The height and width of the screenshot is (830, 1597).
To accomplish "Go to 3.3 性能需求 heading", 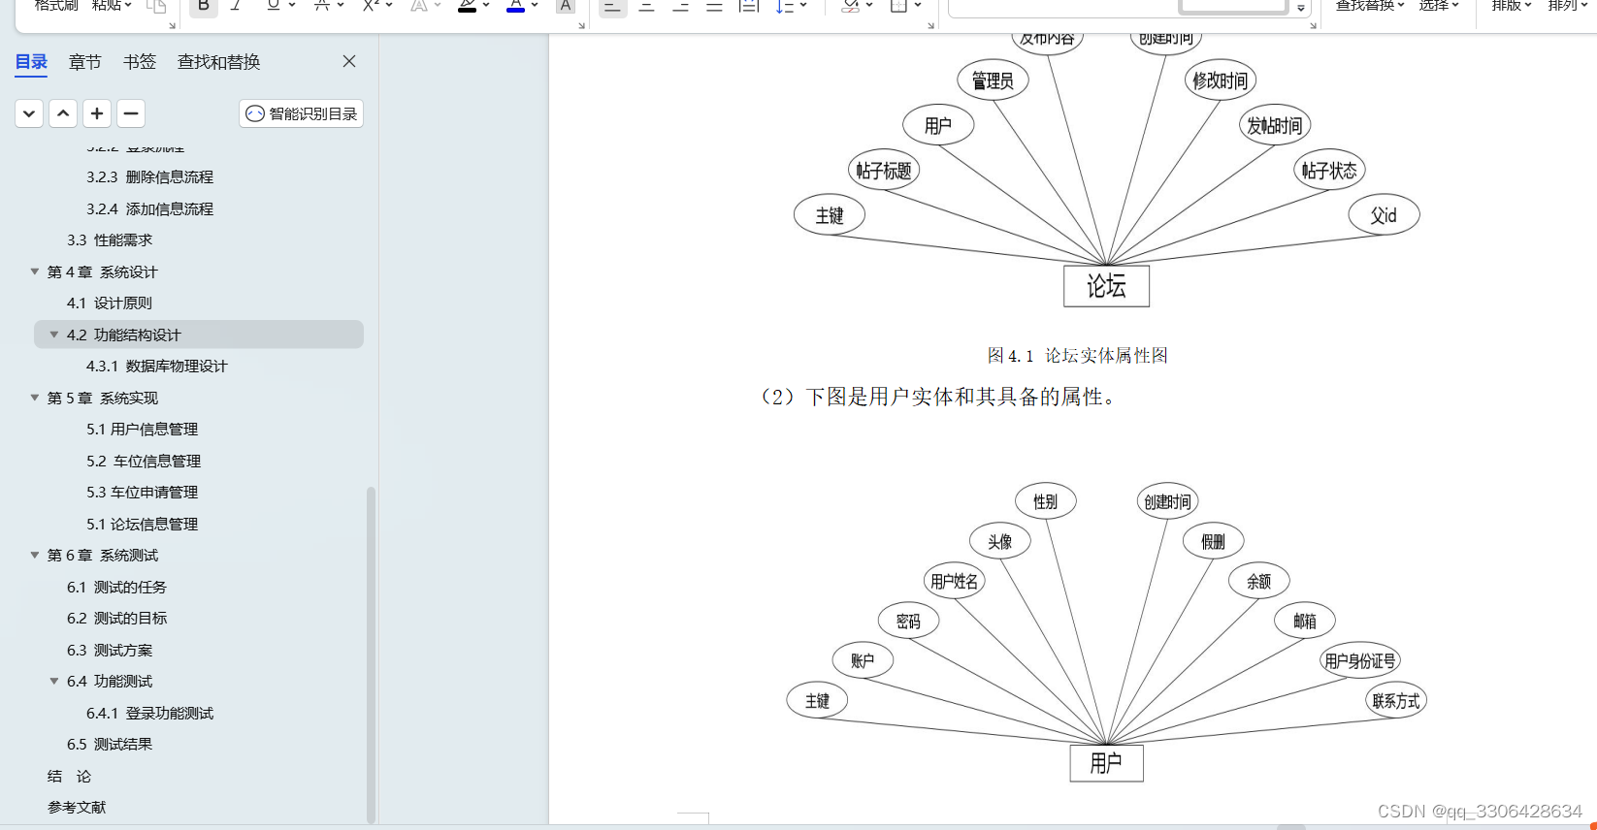I will pos(110,240).
